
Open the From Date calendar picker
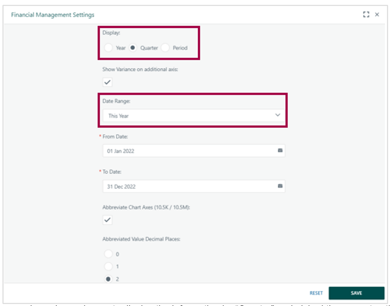[x=280, y=150]
